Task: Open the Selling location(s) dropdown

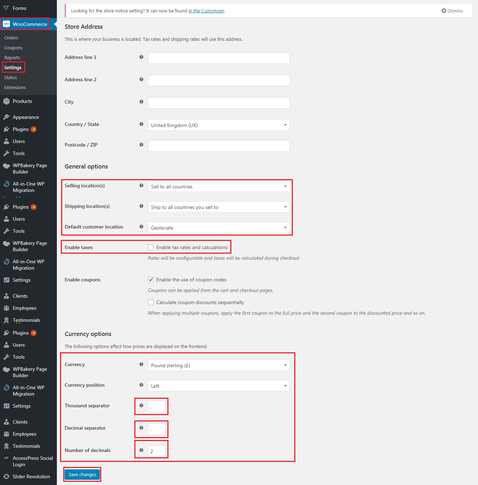Action: pyautogui.click(x=219, y=186)
